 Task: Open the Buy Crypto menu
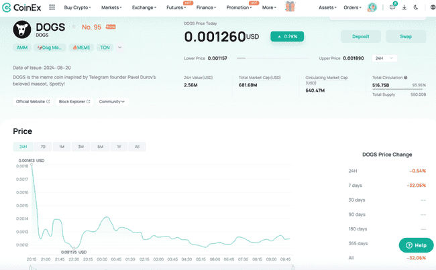(x=77, y=7)
